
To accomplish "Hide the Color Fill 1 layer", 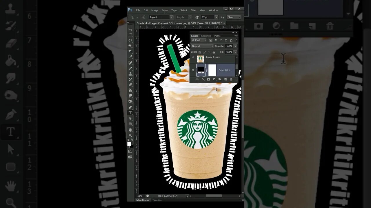I will pos(193,70).
